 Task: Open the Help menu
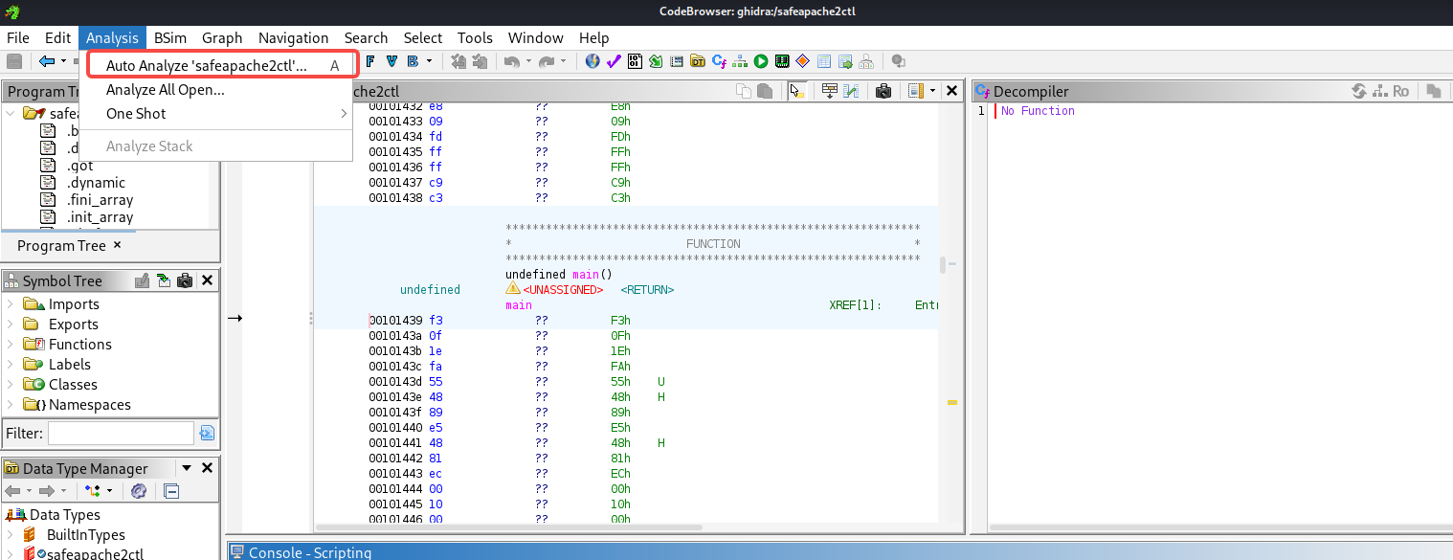pyautogui.click(x=593, y=37)
